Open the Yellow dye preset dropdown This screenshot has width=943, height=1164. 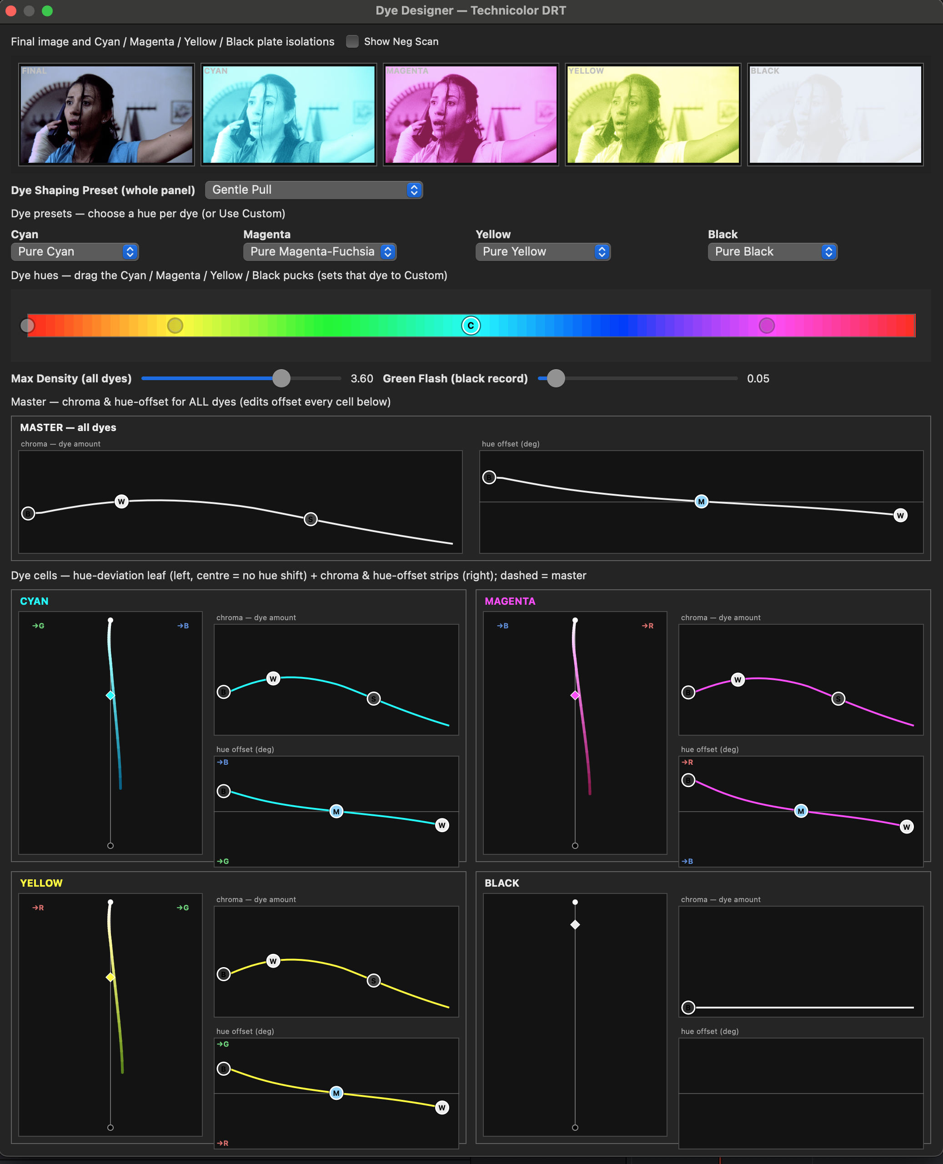pyautogui.click(x=543, y=251)
